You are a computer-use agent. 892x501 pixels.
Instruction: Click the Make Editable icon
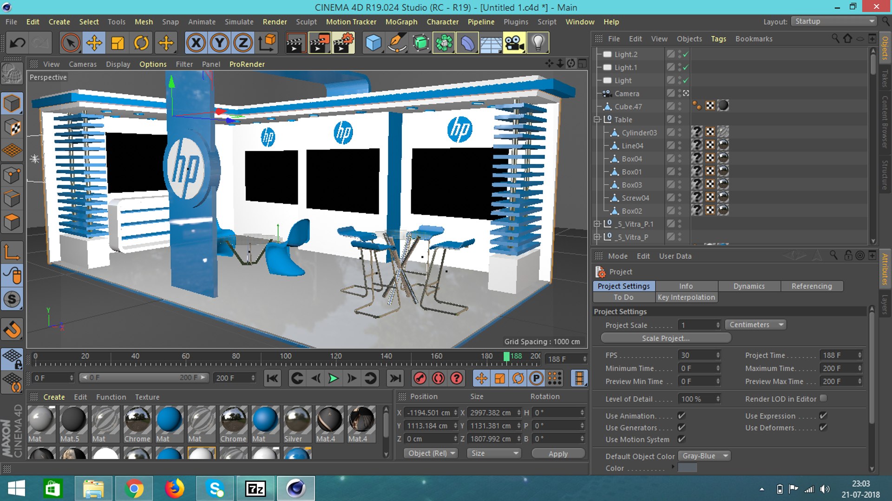(12, 73)
